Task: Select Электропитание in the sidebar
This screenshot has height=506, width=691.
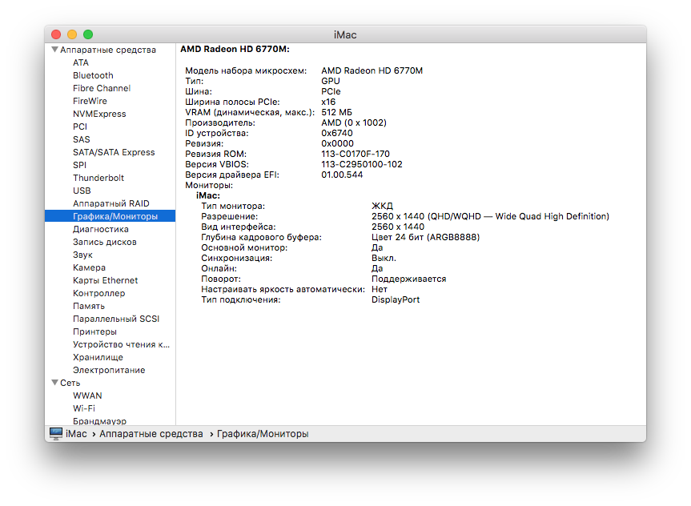Action: coord(109,370)
